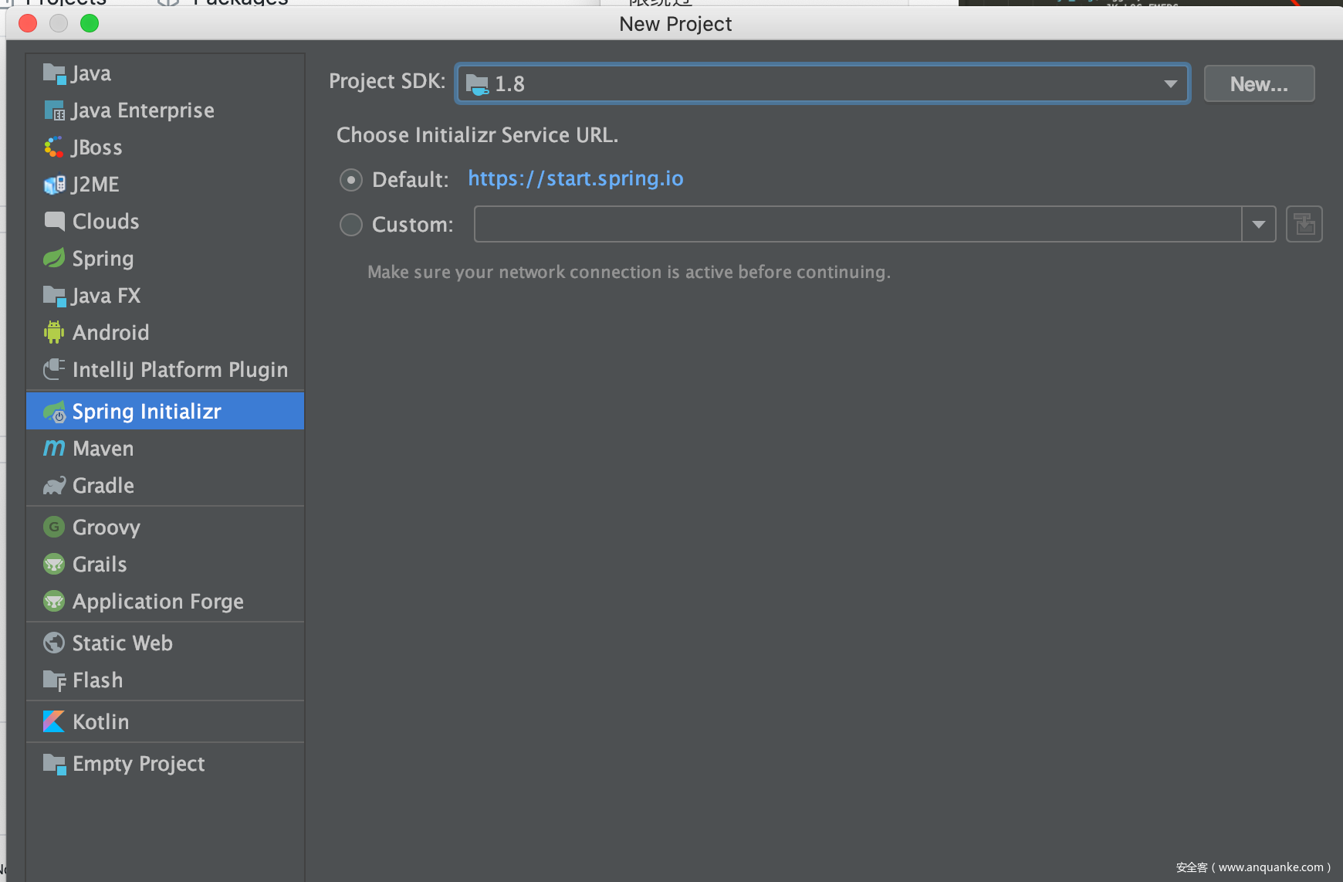Select IntelliJ Platform Plugin in list
The width and height of the screenshot is (1343, 882).
(x=179, y=370)
